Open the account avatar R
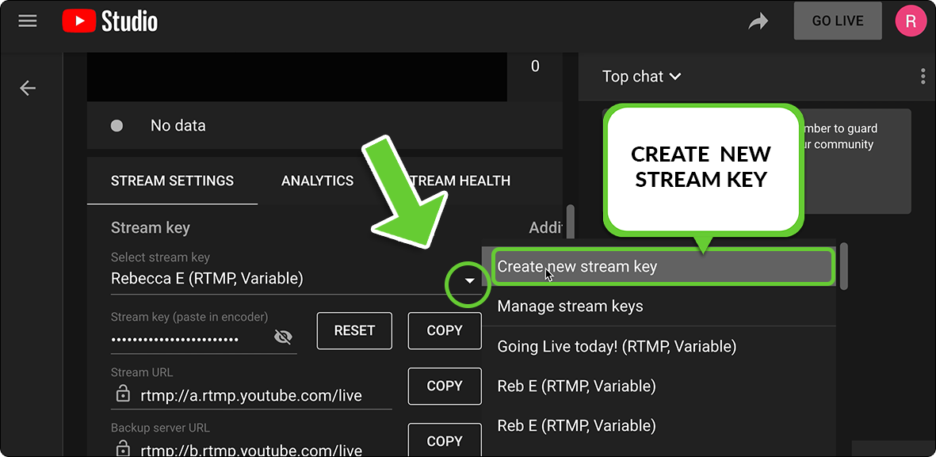This screenshot has width=936, height=457. [x=911, y=21]
